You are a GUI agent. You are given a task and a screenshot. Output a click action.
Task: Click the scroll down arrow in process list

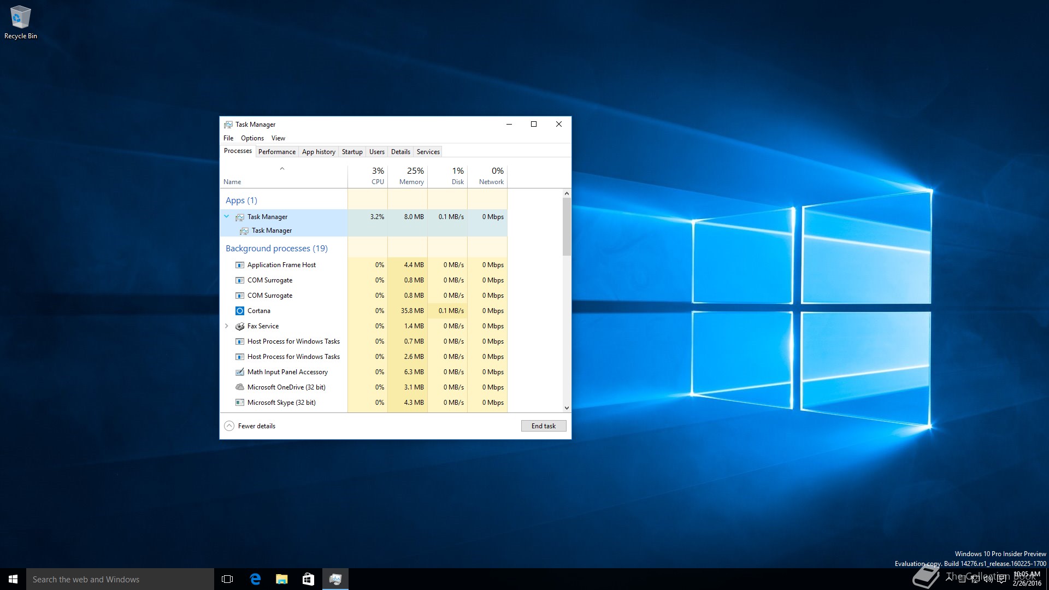567,408
